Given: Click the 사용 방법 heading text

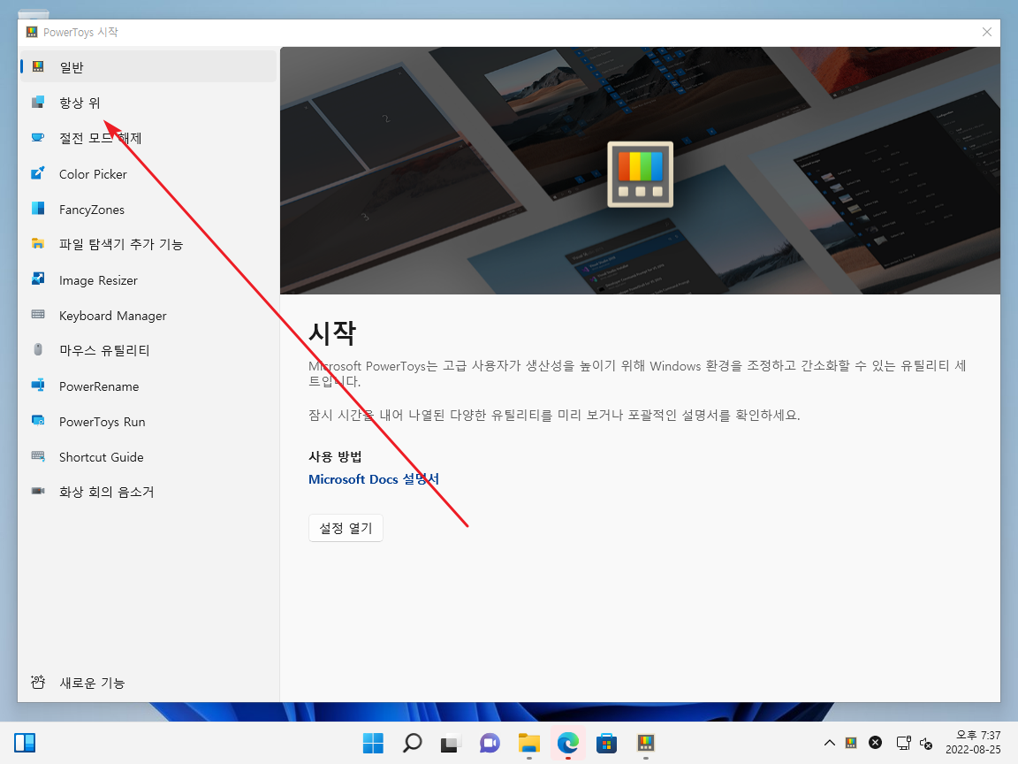Looking at the screenshot, I should 335,456.
